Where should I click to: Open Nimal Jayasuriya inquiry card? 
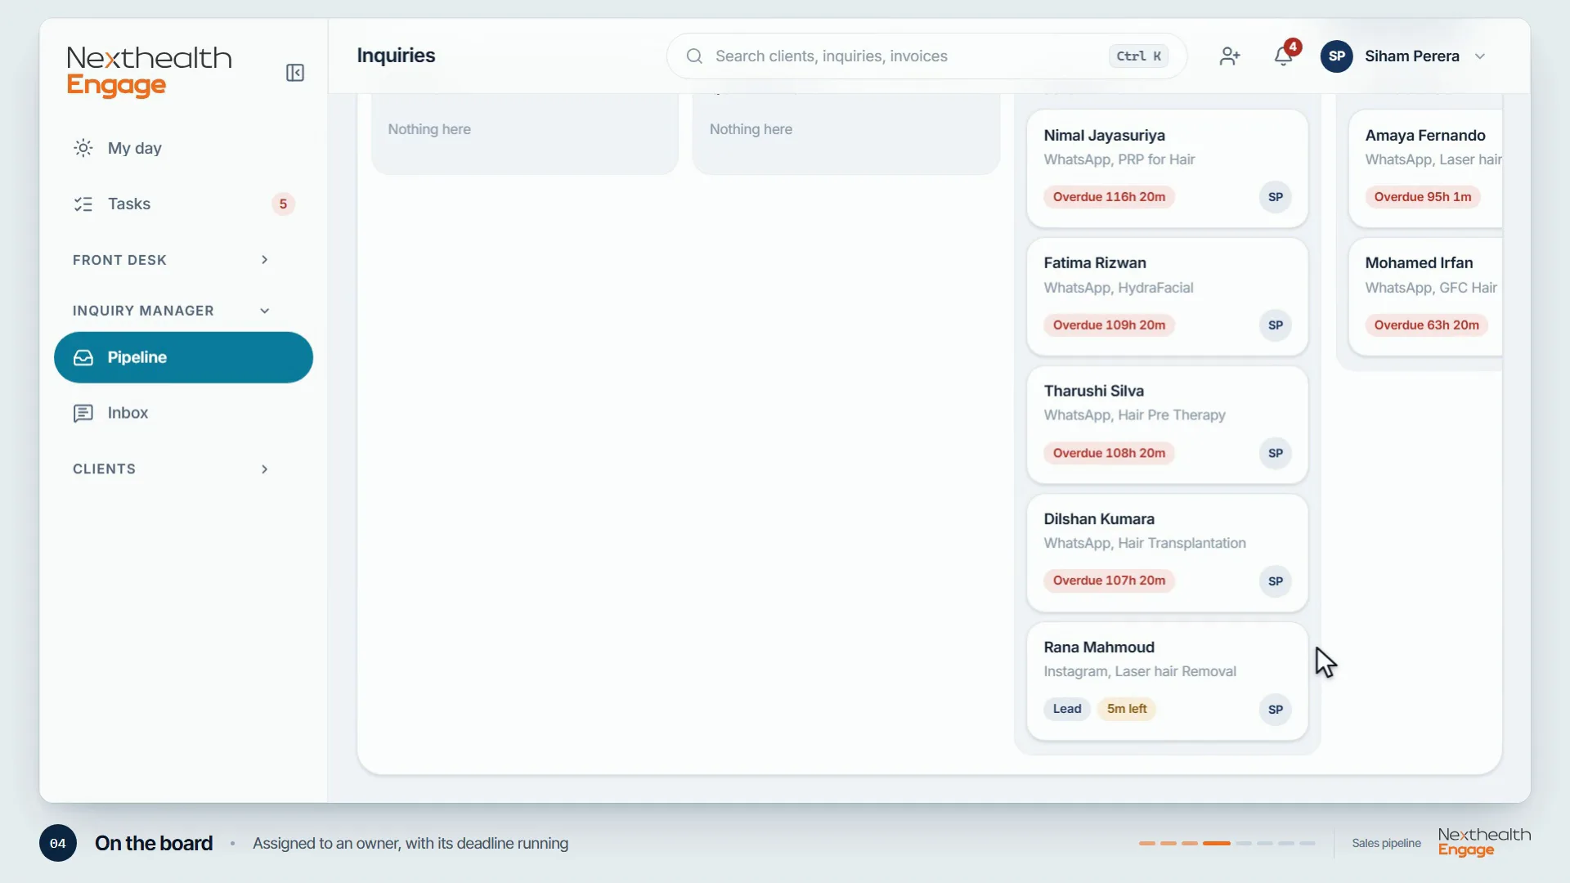point(1167,168)
